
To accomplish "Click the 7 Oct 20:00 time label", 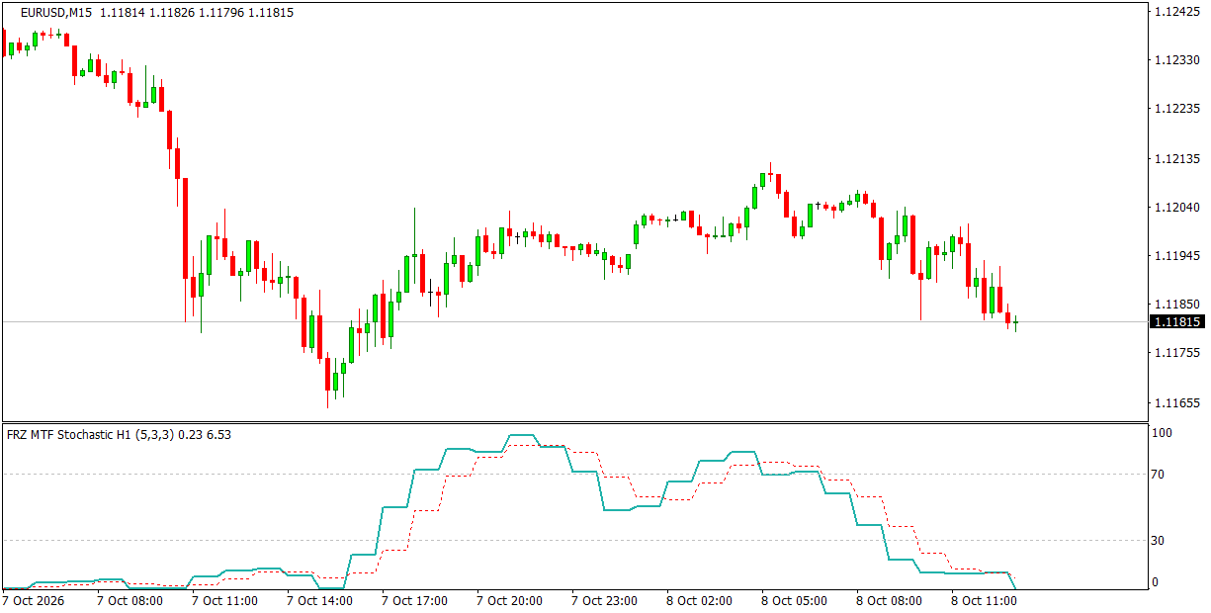I will 509,600.
